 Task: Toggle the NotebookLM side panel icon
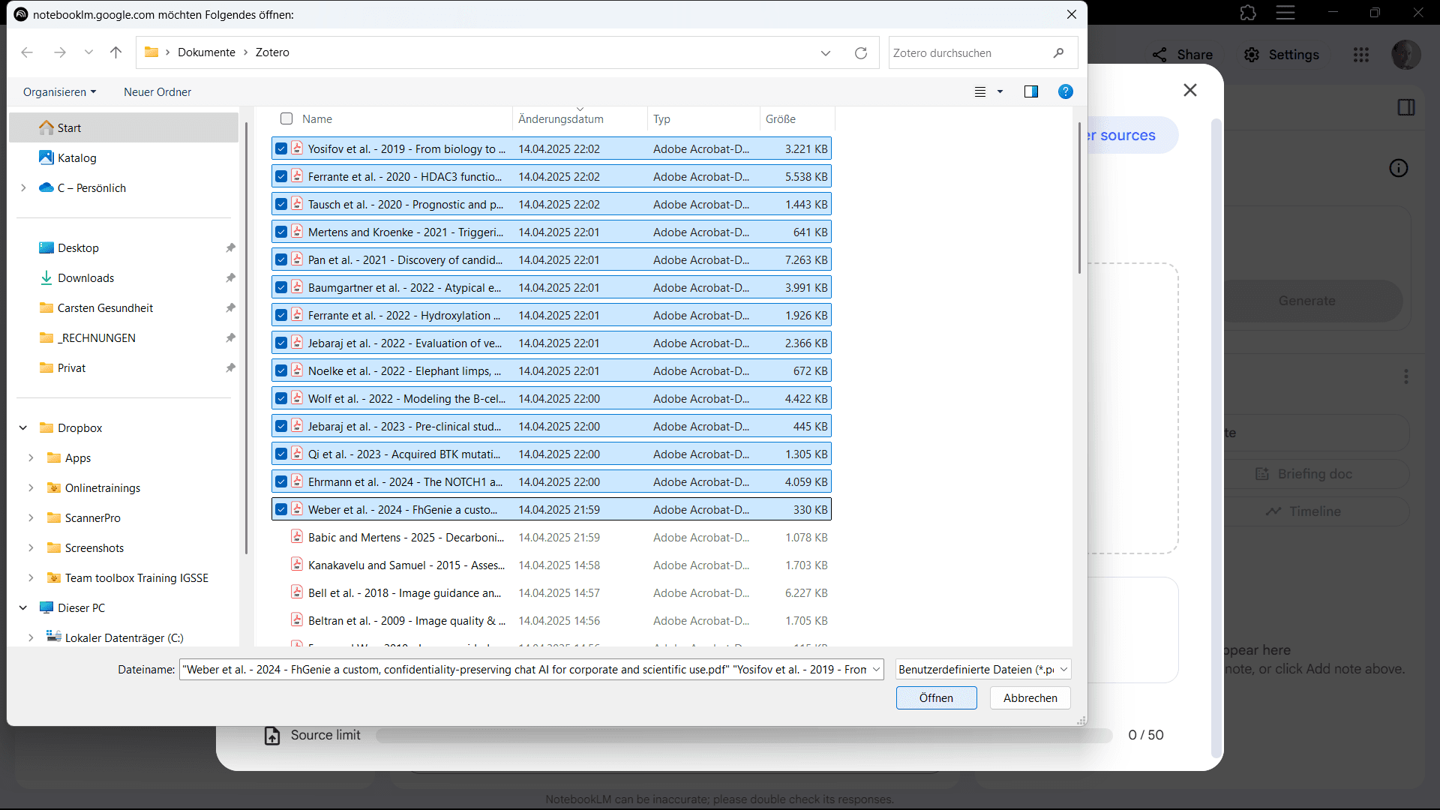[x=1406, y=107]
